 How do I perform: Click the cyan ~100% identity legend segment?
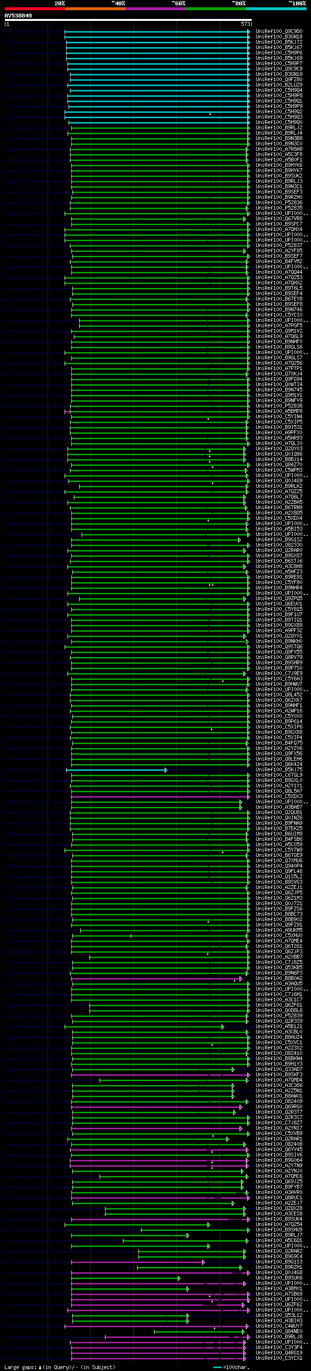(x=276, y=9)
